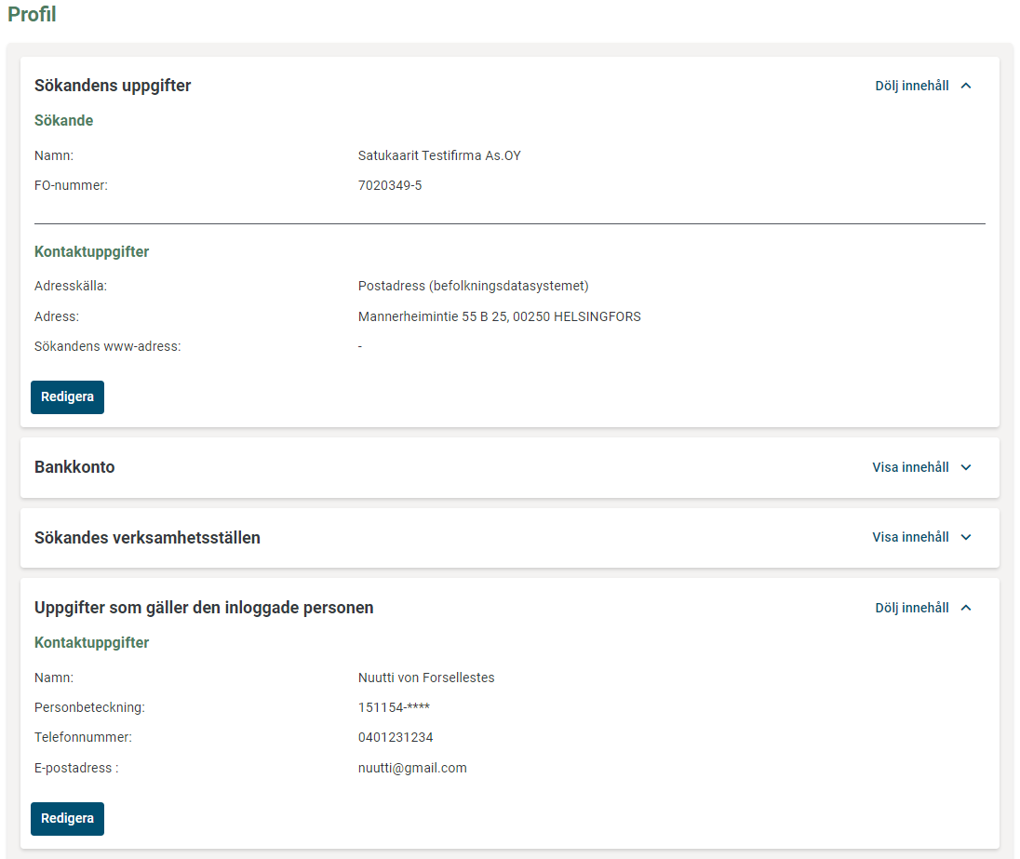Click address Mannerheimintie 55 B 25, 00250 HELSINGFORS

pyautogui.click(x=499, y=317)
